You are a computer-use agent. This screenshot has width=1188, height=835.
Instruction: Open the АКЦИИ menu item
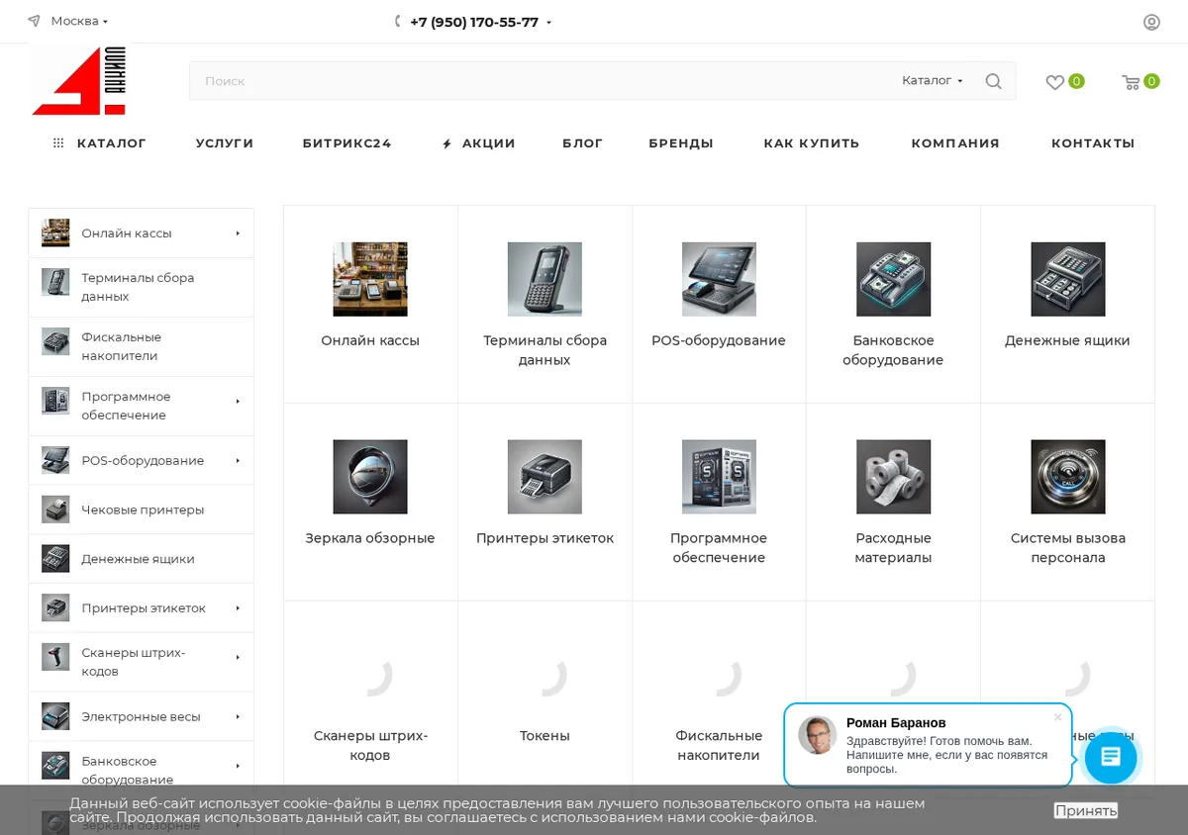[479, 143]
